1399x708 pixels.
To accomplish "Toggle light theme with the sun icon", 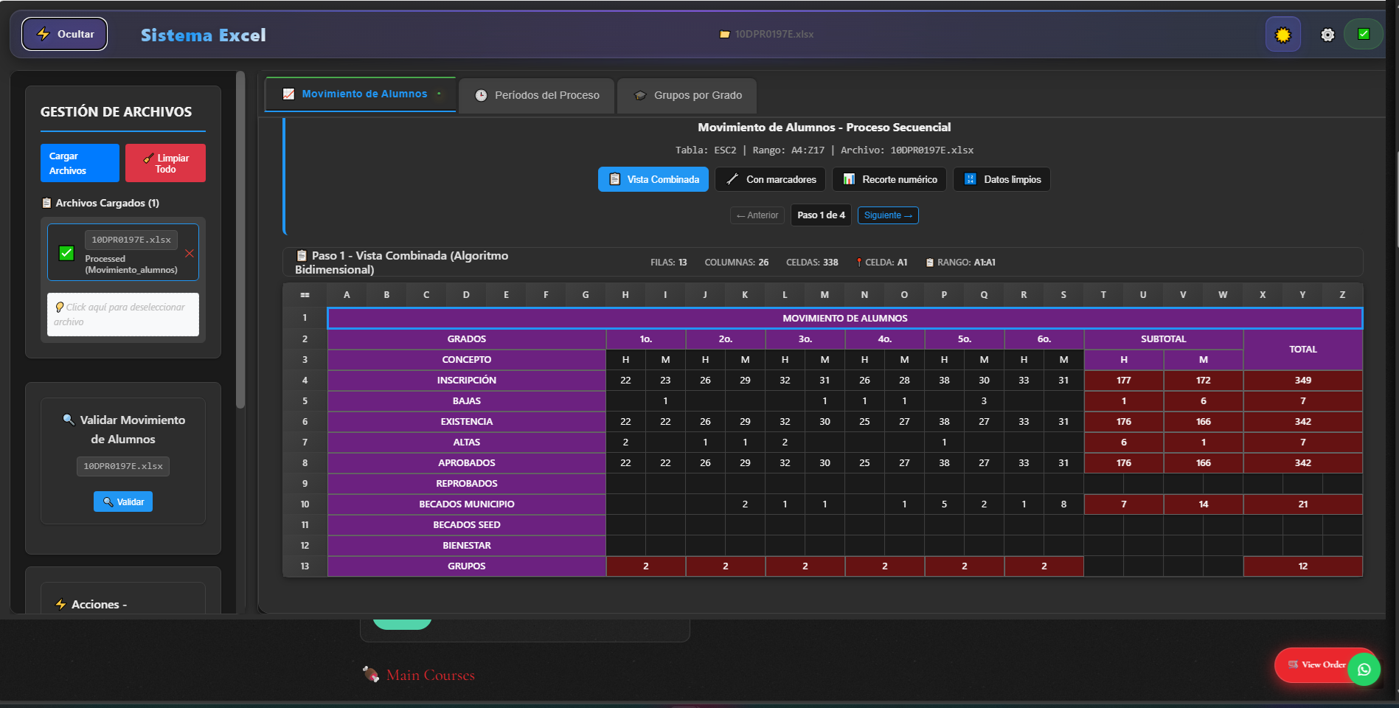I will 1282,34.
